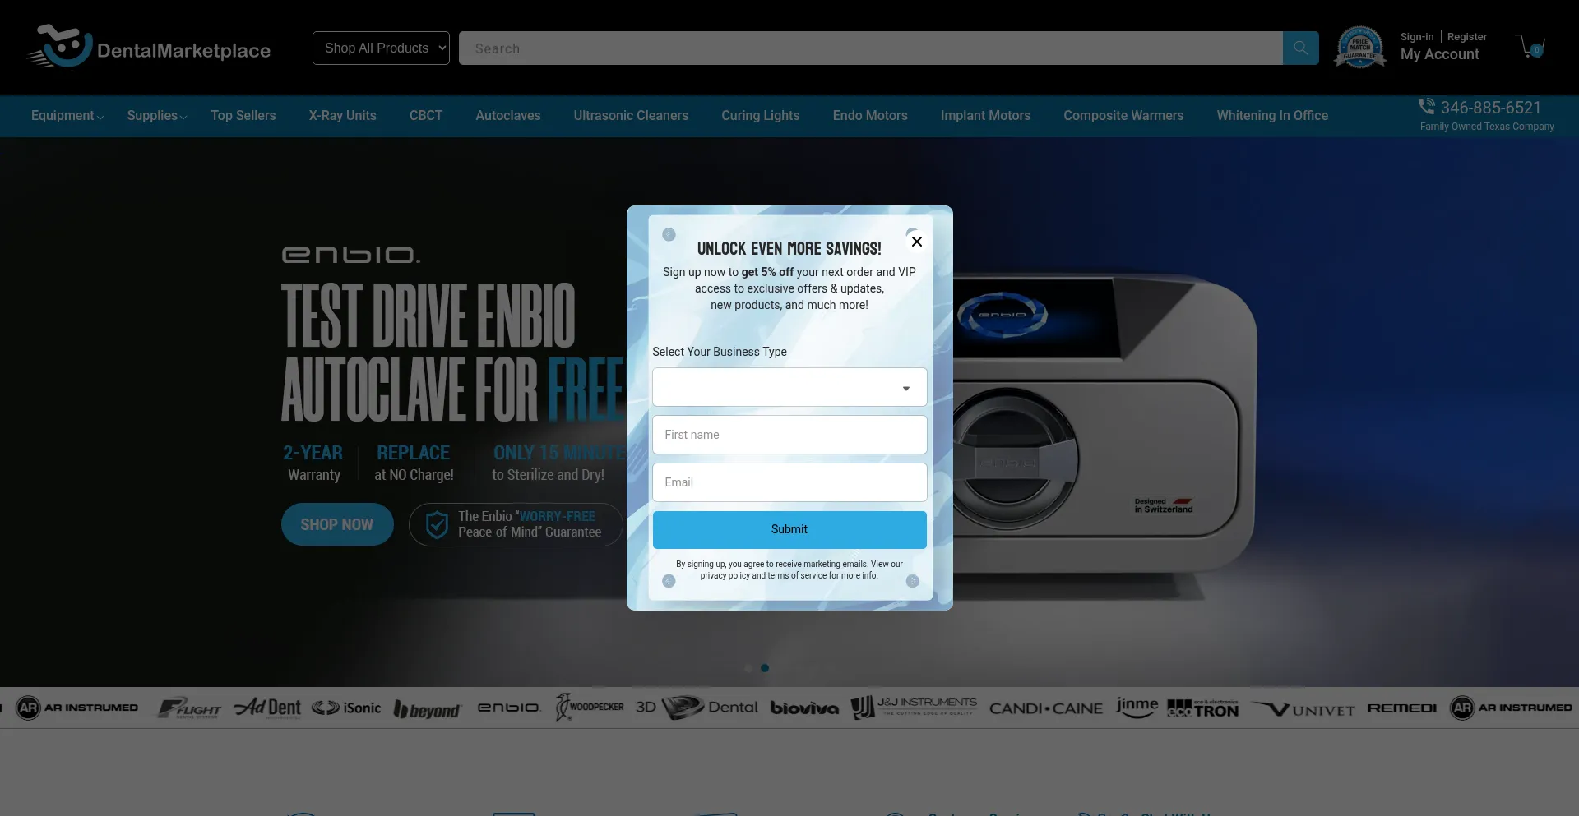Open the Shop All Products dropdown
1579x816 pixels.
click(x=381, y=48)
